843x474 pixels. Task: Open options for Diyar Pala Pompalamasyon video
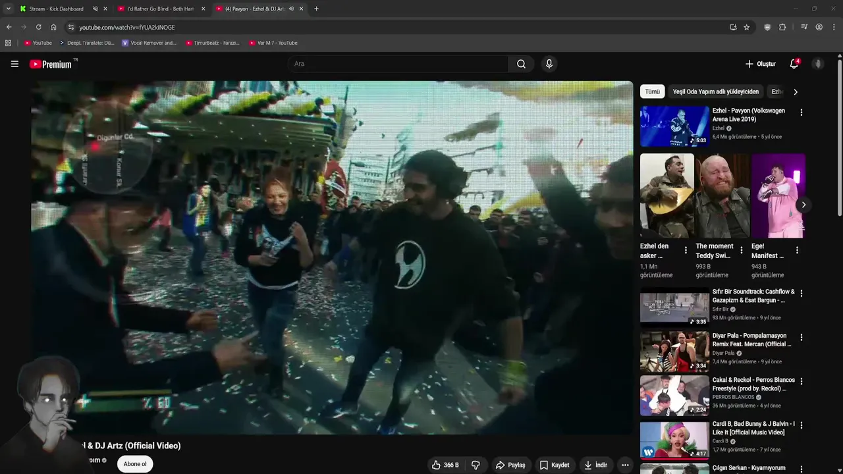tap(801, 337)
